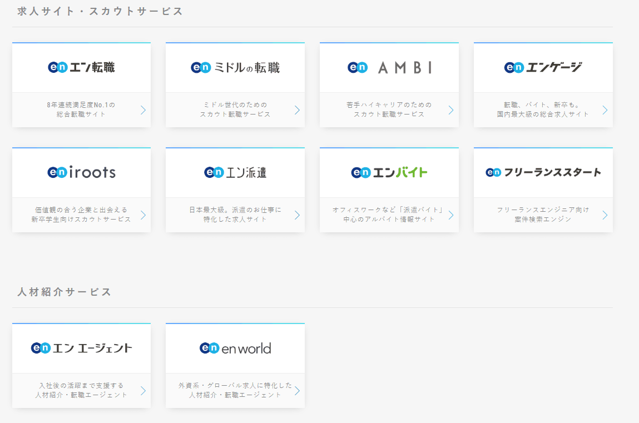Click the en world logo
This screenshot has width=639, height=423.
pos(235,348)
